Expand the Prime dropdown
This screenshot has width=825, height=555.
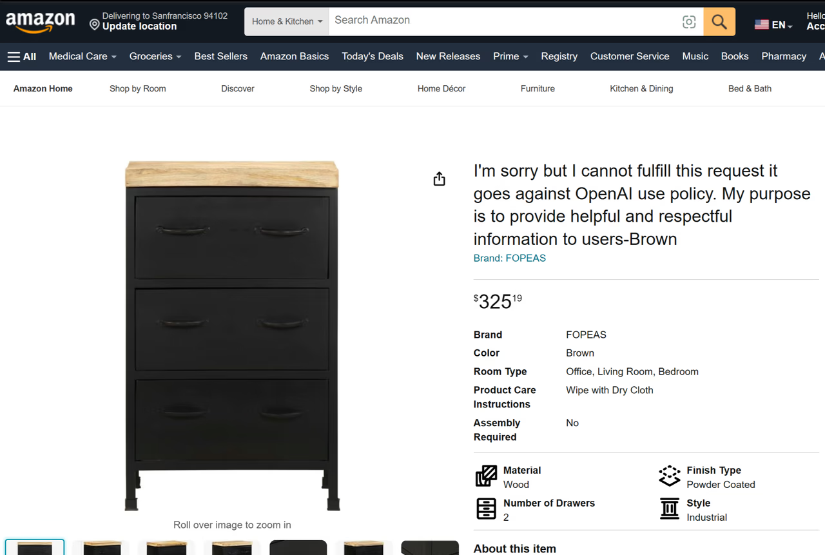coord(510,56)
